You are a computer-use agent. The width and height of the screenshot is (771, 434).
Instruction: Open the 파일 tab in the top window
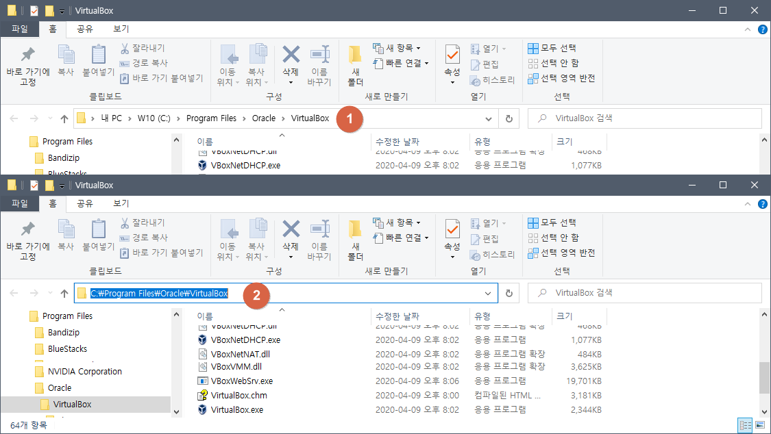pyautogui.click(x=20, y=29)
